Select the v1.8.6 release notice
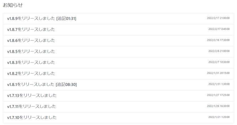Screen dimensions: 237x125 (x=31, y=41)
